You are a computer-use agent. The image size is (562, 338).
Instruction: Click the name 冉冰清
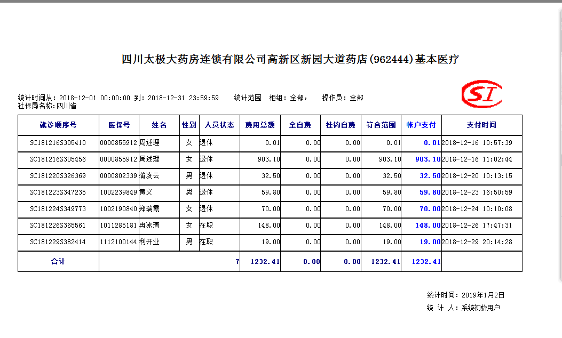tap(149, 225)
